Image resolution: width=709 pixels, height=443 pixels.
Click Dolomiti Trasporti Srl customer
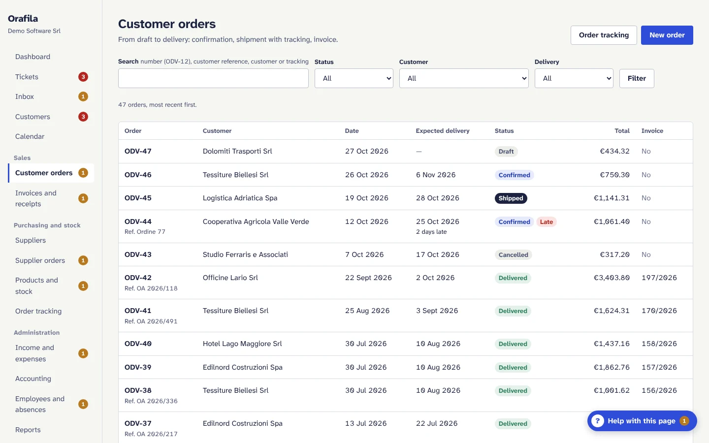(x=237, y=151)
